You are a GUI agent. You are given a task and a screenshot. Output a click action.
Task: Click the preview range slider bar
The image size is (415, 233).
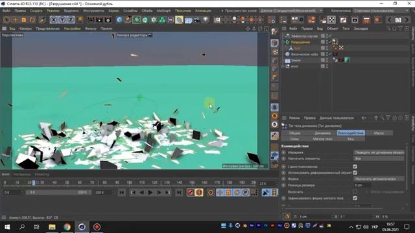[x=58, y=192]
